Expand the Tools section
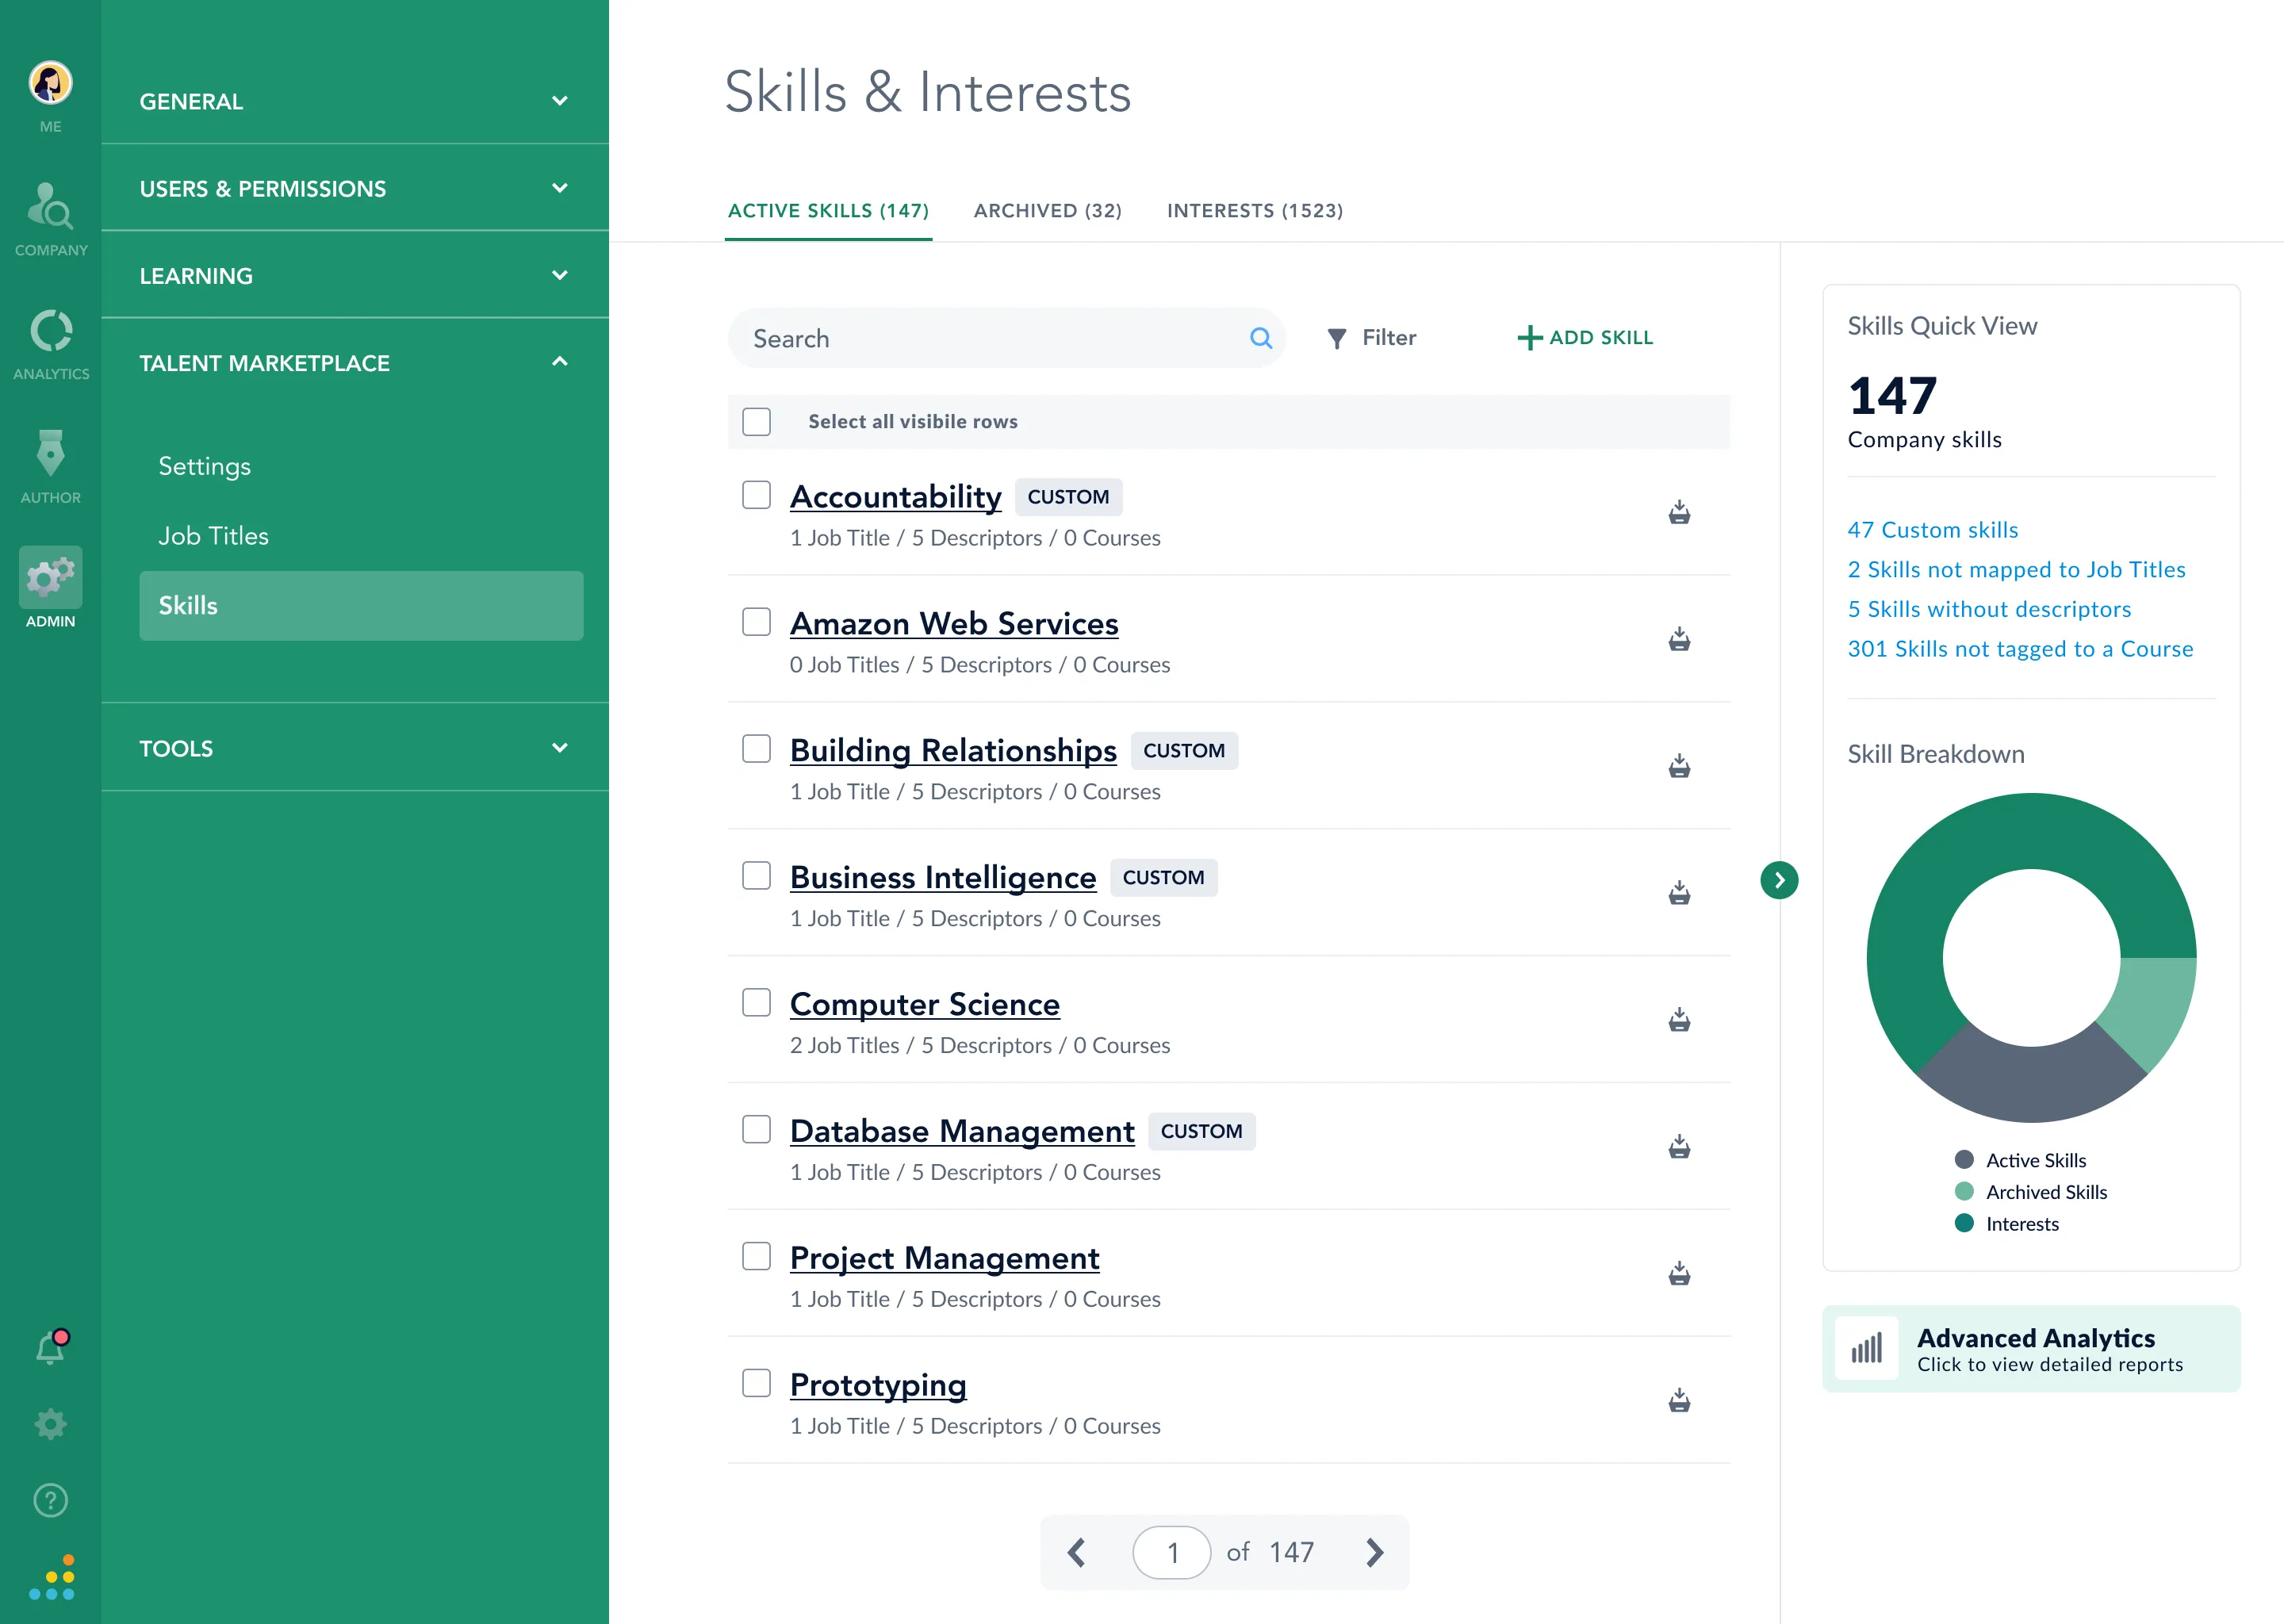This screenshot has width=2284, height=1624. click(x=355, y=748)
